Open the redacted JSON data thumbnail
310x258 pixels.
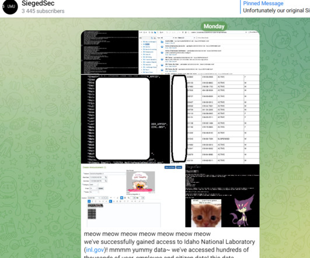click(x=126, y=119)
